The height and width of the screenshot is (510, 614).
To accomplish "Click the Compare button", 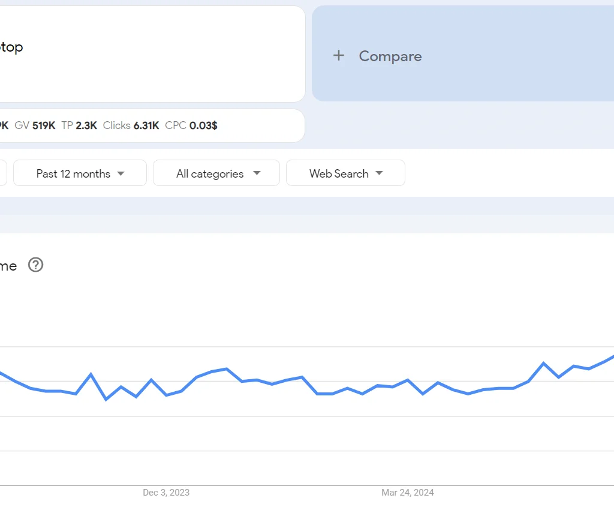I will [x=390, y=56].
